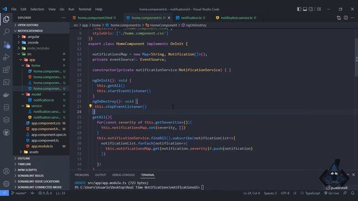Open app.component.css in explorer
Screen dimensions: 358x201
coord(46,123)
